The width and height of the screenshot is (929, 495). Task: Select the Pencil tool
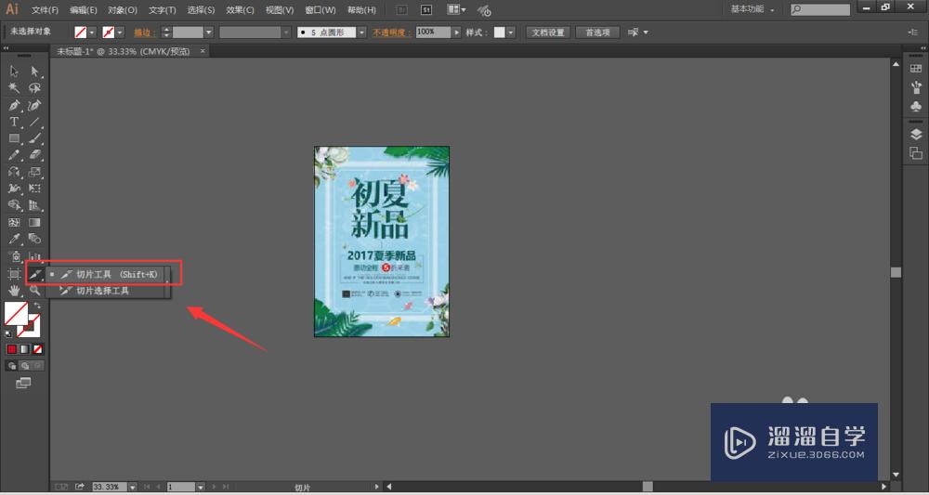[x=14, y=155]
